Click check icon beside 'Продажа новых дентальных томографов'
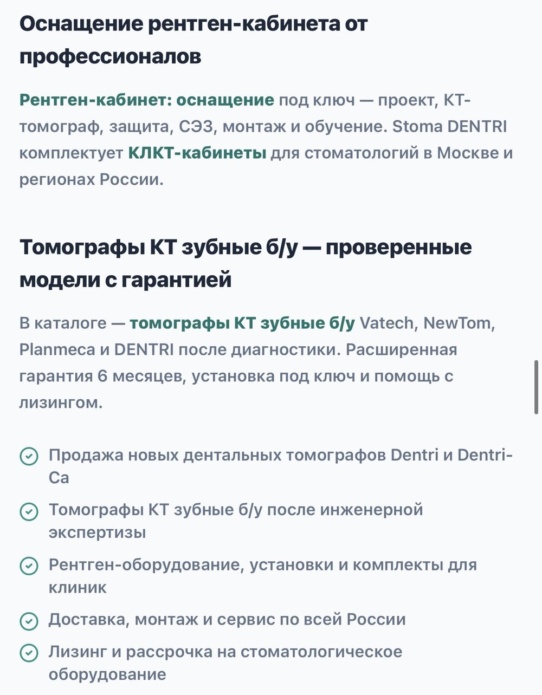 coord(29,456)
